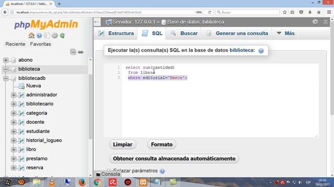
Task: Collapse the bibliotecadb database
Action: [x=6, y=78]
